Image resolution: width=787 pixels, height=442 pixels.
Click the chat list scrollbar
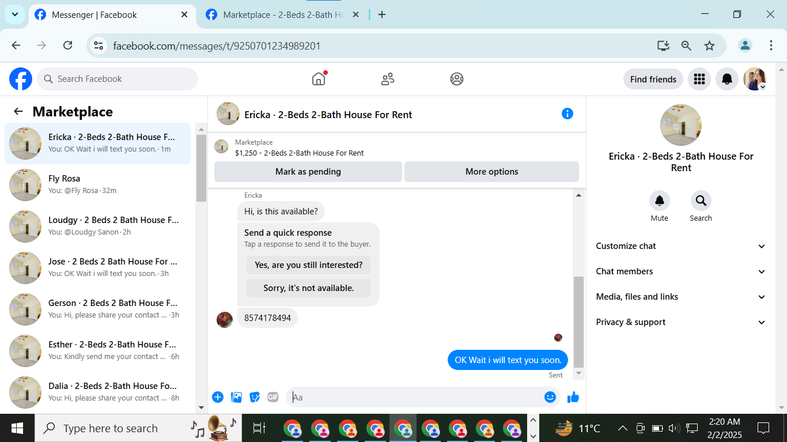pos(201,168)
